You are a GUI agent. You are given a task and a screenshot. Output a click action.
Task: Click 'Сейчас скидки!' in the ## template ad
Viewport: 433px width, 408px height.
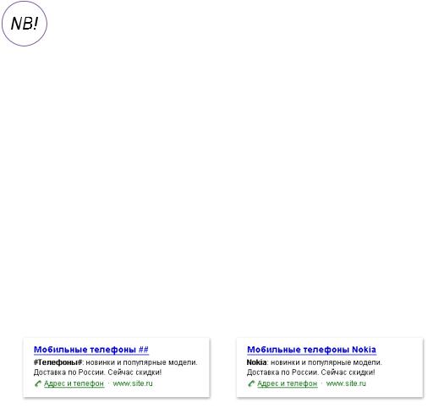[x=134, y=373]
